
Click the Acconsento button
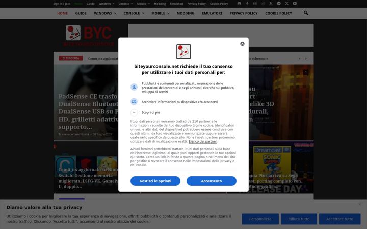(212, 181)
